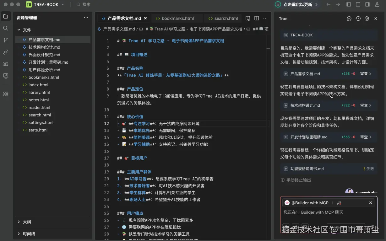Toggle the primary sidebar layout button

point(349,4)
